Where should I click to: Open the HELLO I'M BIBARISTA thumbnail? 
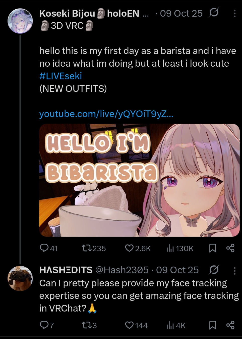(x=139, y=180)
